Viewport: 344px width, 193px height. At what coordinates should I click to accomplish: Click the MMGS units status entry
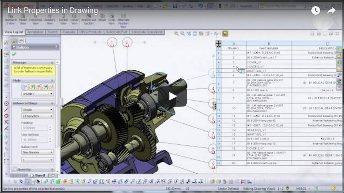301,188
